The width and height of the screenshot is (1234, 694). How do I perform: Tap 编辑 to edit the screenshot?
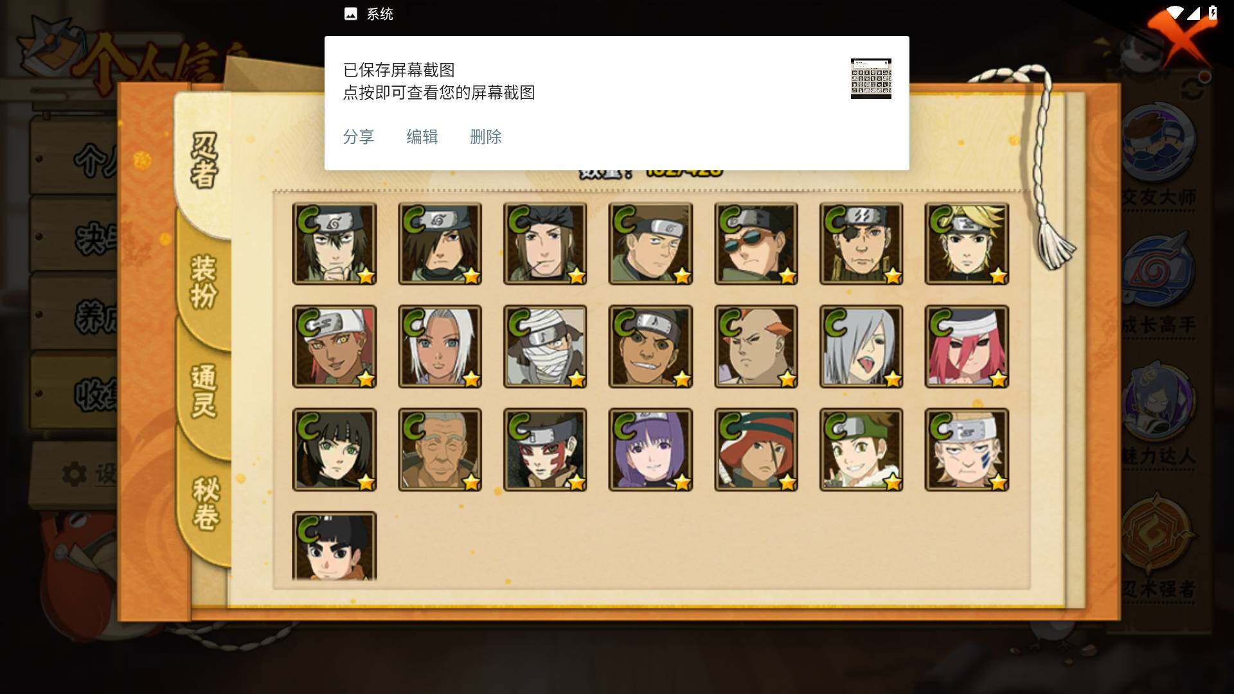click(422, 137)
